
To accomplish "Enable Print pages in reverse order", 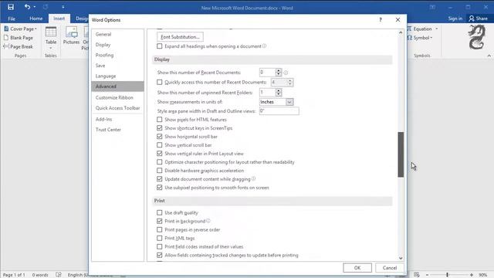I will click(160, 230).
